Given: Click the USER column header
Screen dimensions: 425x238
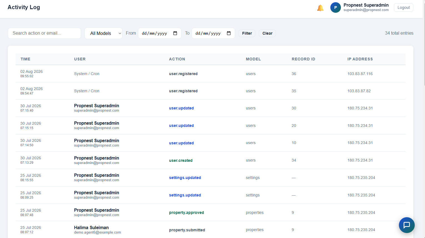Looking at the screenshot, I should (x=80, y=59).
